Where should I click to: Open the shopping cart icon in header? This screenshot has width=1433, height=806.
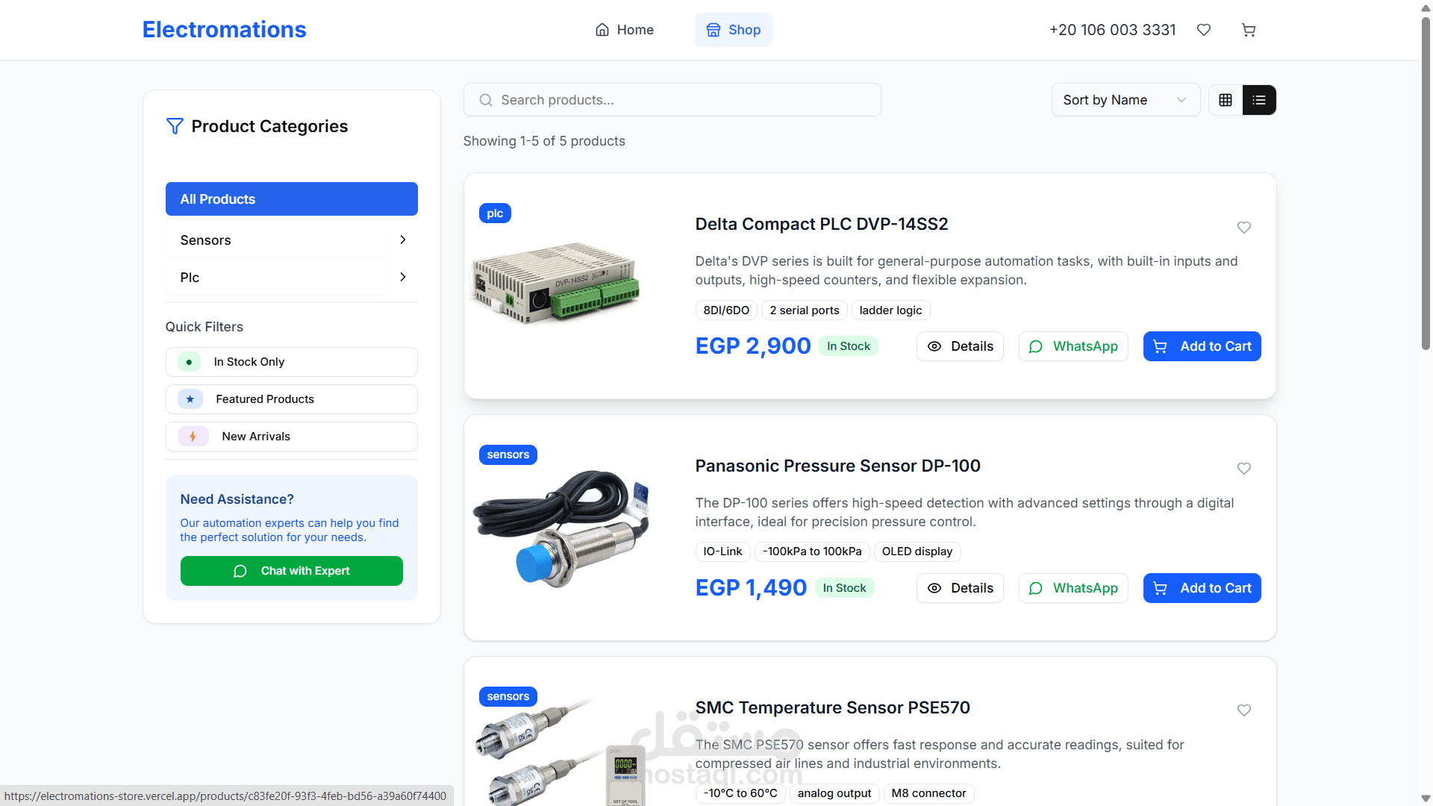pos(1249,30)
